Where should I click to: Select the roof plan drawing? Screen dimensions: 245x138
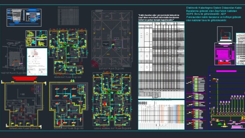click(112, 39)
